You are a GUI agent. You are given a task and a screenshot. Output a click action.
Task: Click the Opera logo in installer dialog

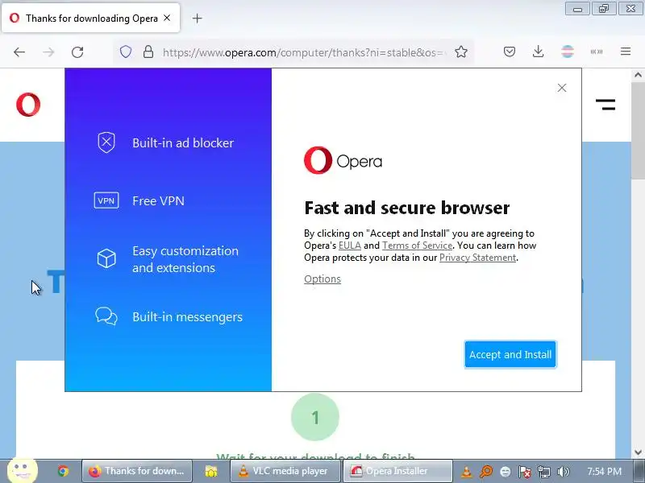point(343,160)
